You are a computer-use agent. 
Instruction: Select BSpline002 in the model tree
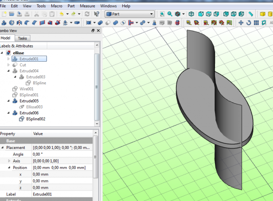pyautogui.click(x=35, y=119)
